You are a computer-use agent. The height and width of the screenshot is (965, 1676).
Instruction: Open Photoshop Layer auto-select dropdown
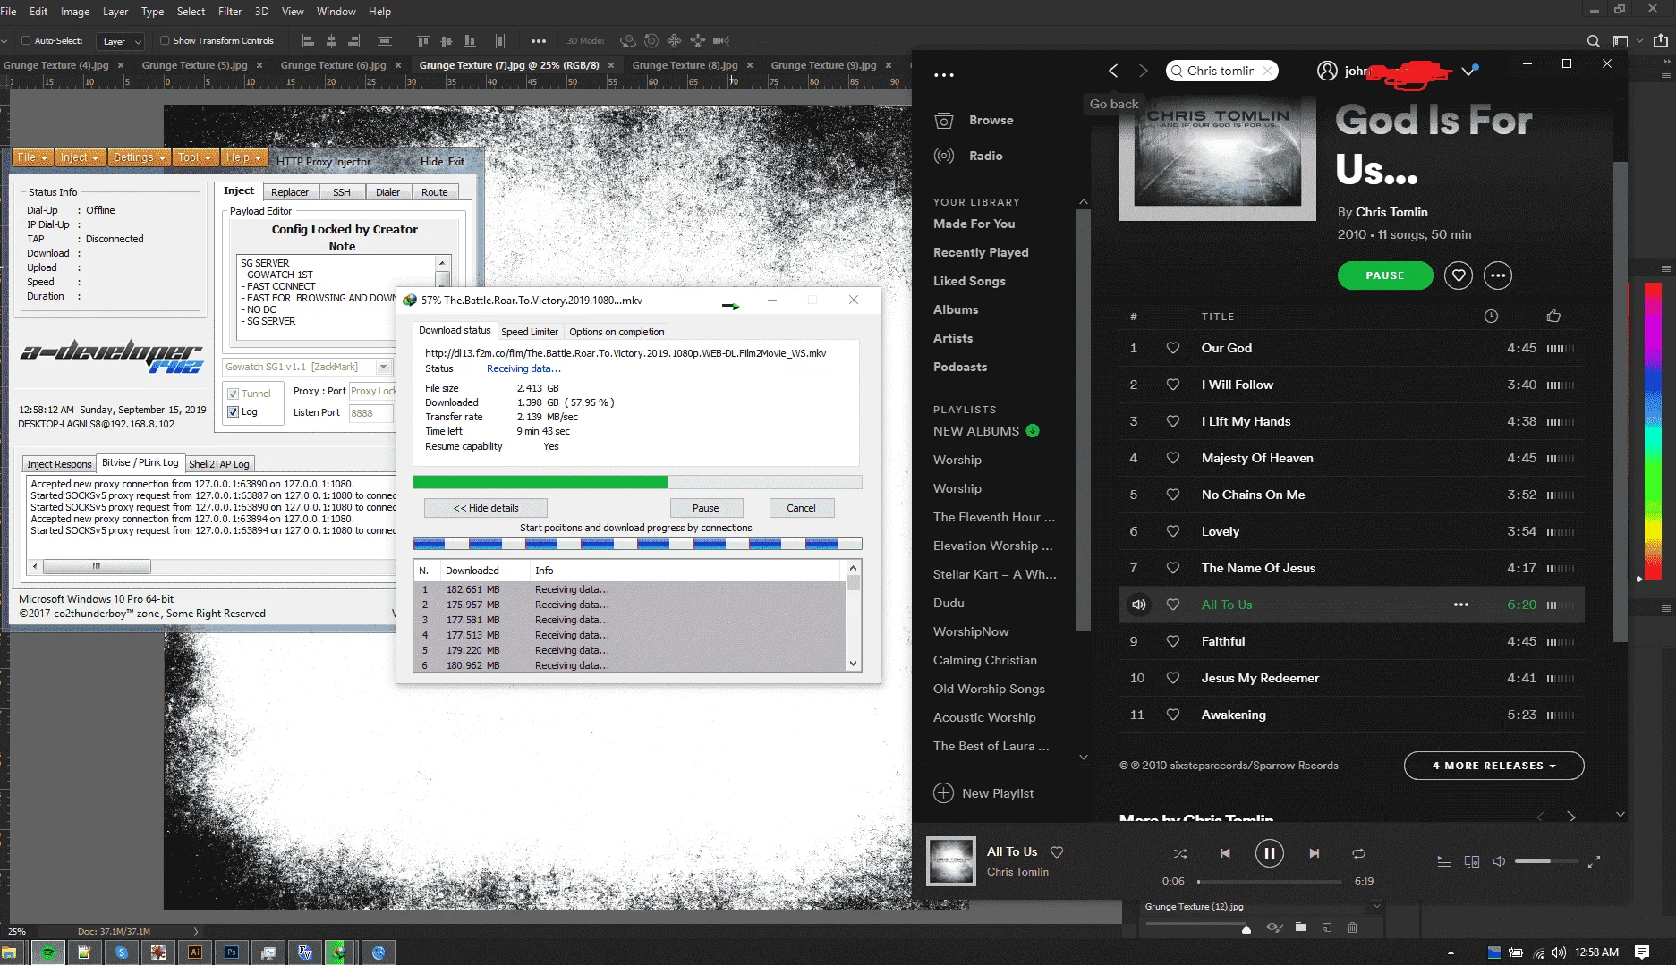click(122, 41)
